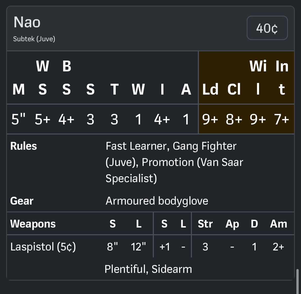Open the Laspistol (5¢) weapon entry
This screenshot has height=294, width=301.
(x=43, y=247)
